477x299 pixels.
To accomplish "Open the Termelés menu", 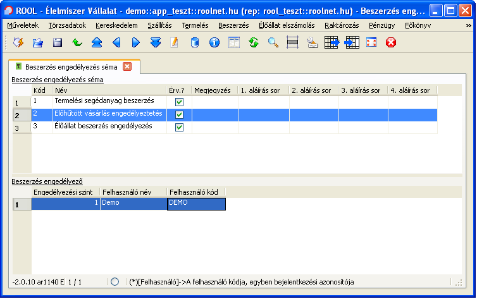I will pos(195,25).
